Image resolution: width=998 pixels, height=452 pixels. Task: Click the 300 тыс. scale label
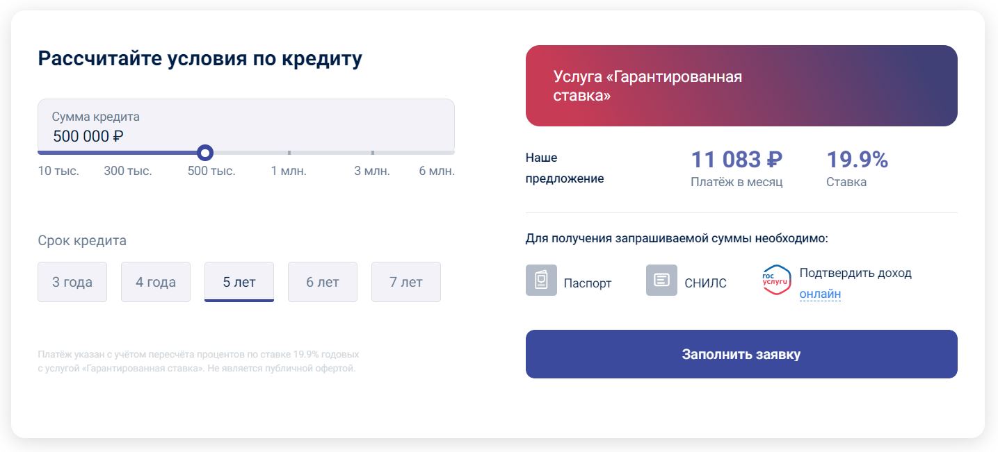128,171
